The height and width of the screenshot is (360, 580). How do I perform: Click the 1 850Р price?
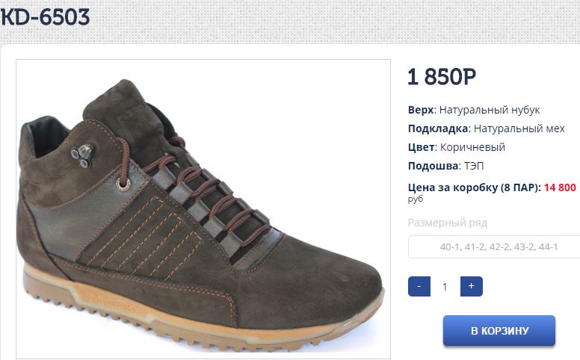(x=442, y=77)
